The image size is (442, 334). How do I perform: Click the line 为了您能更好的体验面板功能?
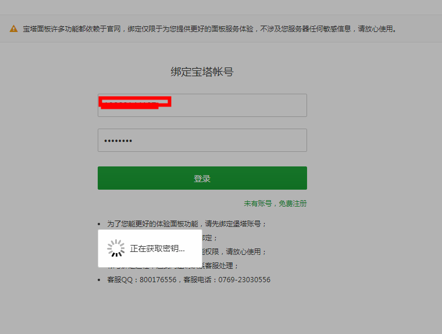pyautogui.click(x=187, y=224)
